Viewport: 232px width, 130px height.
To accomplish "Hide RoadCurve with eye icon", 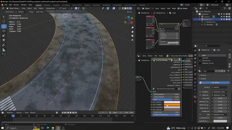I will pyautogui.click(x=224, y=19).
